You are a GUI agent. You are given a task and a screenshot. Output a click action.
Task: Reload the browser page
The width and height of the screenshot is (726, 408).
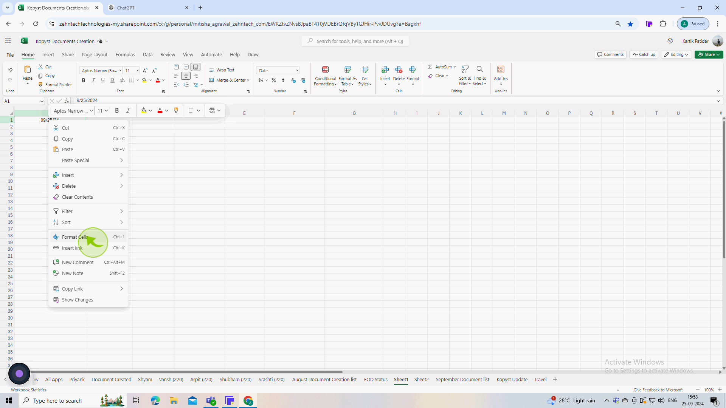[x=36, y=24]
